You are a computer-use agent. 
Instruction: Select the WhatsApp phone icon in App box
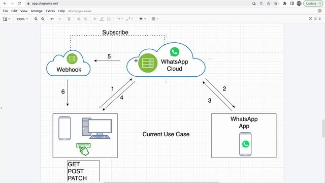(x=245, y=144)
